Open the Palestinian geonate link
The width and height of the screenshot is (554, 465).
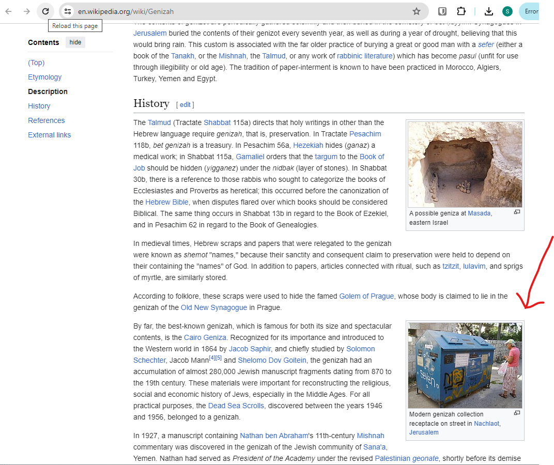(407, 458)
